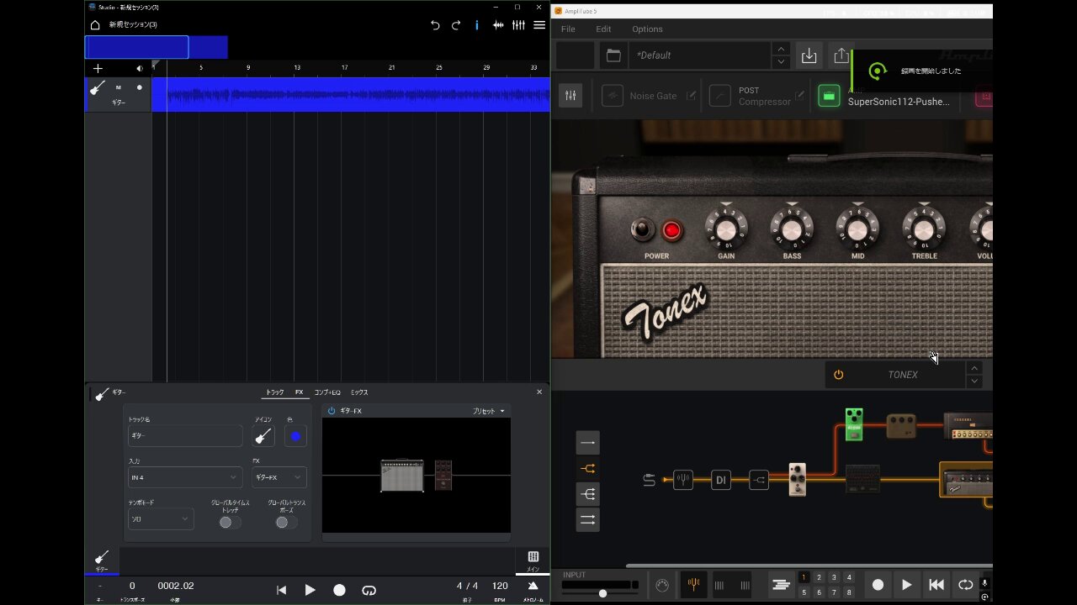Image resolution: width=1077 pixels, height=605 pixels.
Task: Click the amp GAIN knob
Action: click(x=725, y=229)
